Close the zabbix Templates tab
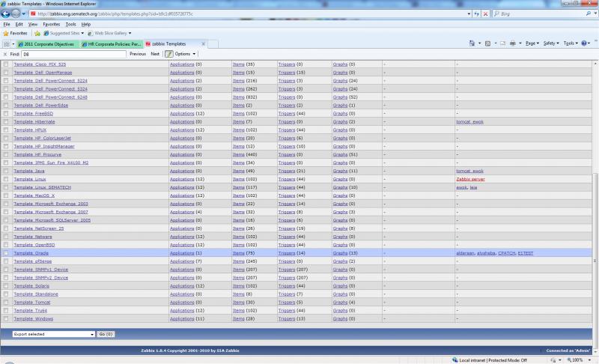The width and height of the screenshot is (599, 364). 203,44
